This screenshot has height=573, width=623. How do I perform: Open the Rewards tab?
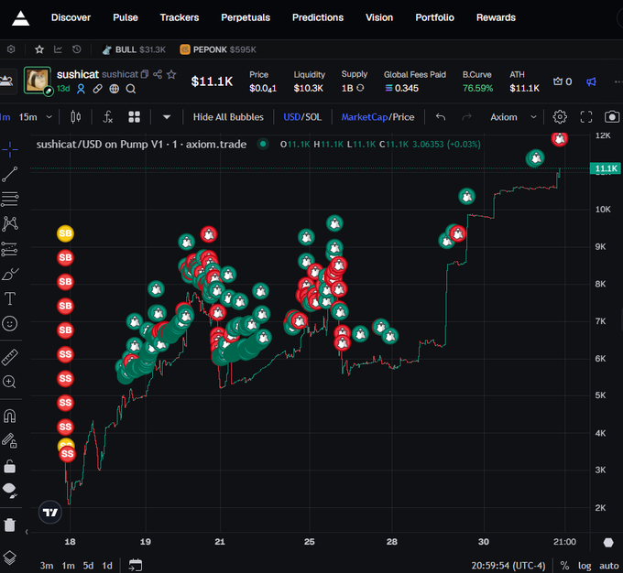tap(496, 17)
